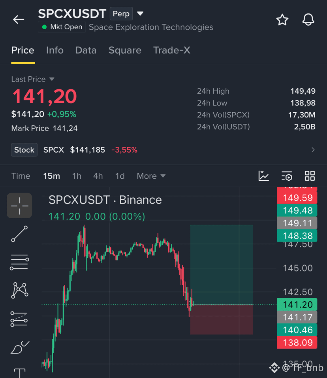Select the text annotation tool
Screen dimensions: 327x378
(x=19, y=373)
